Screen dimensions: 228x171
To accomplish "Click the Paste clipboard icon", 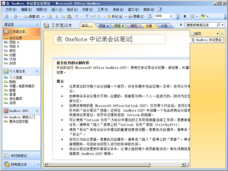I will (69, 16).
